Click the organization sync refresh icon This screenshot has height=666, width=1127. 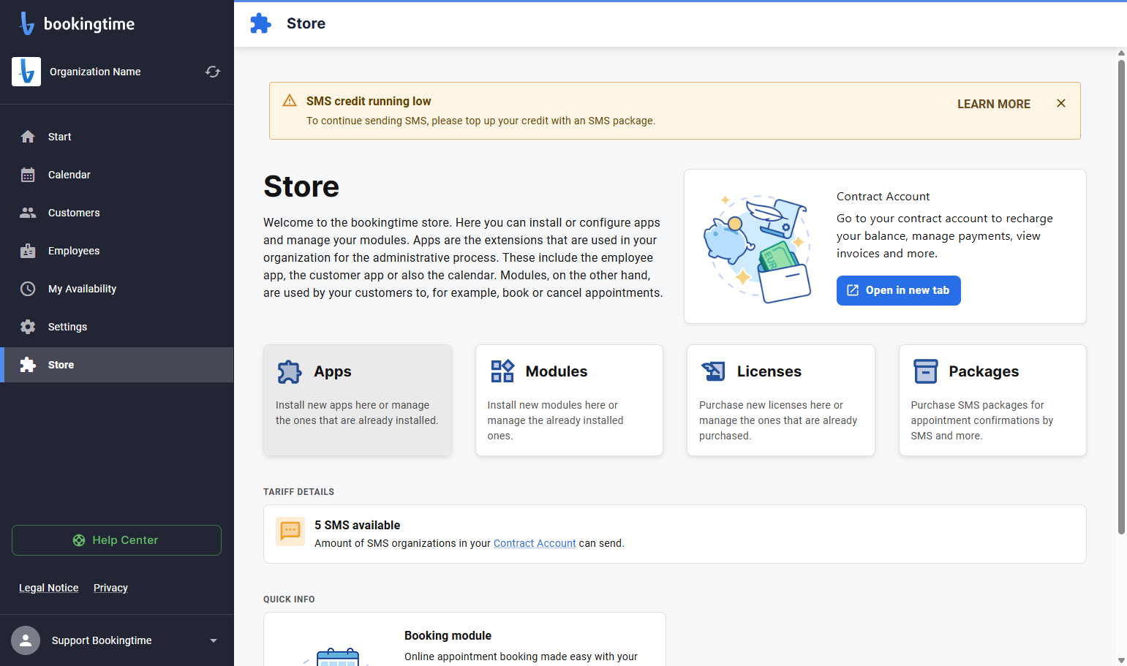tap(213, 72)
